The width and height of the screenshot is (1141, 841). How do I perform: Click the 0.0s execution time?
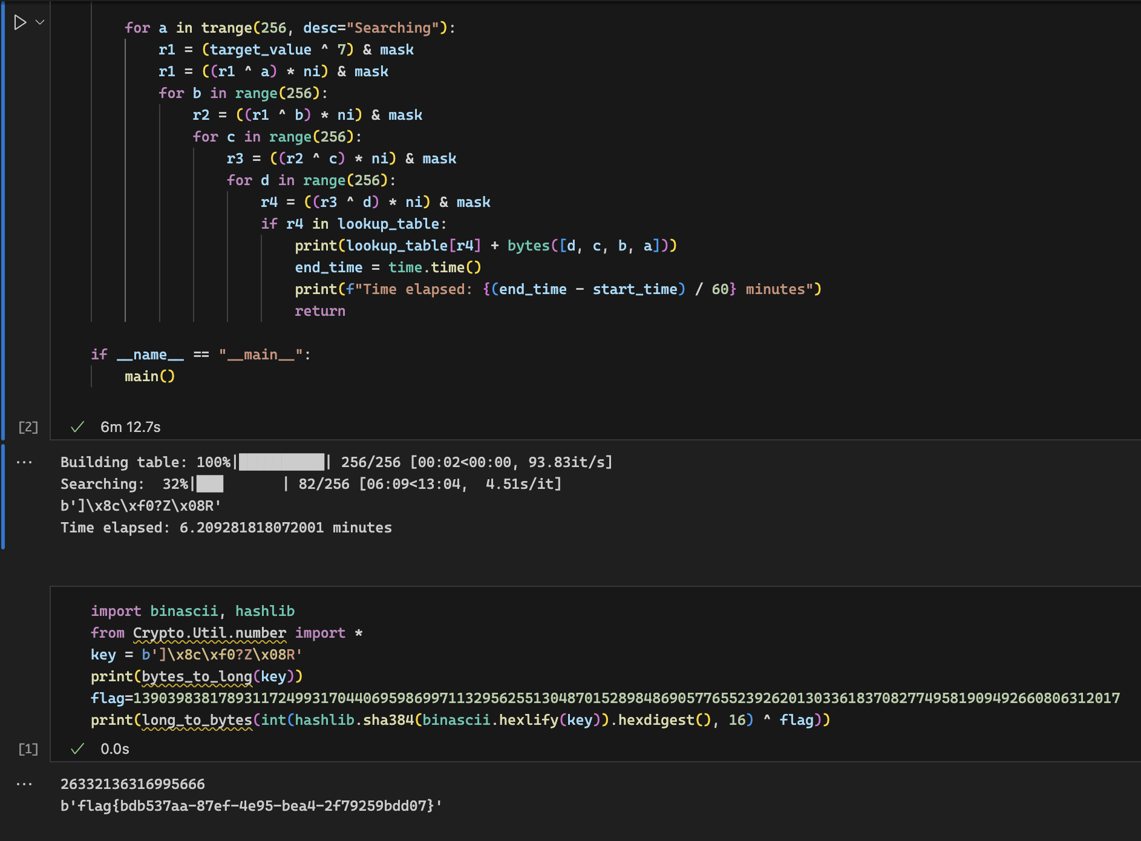point(115,749)
